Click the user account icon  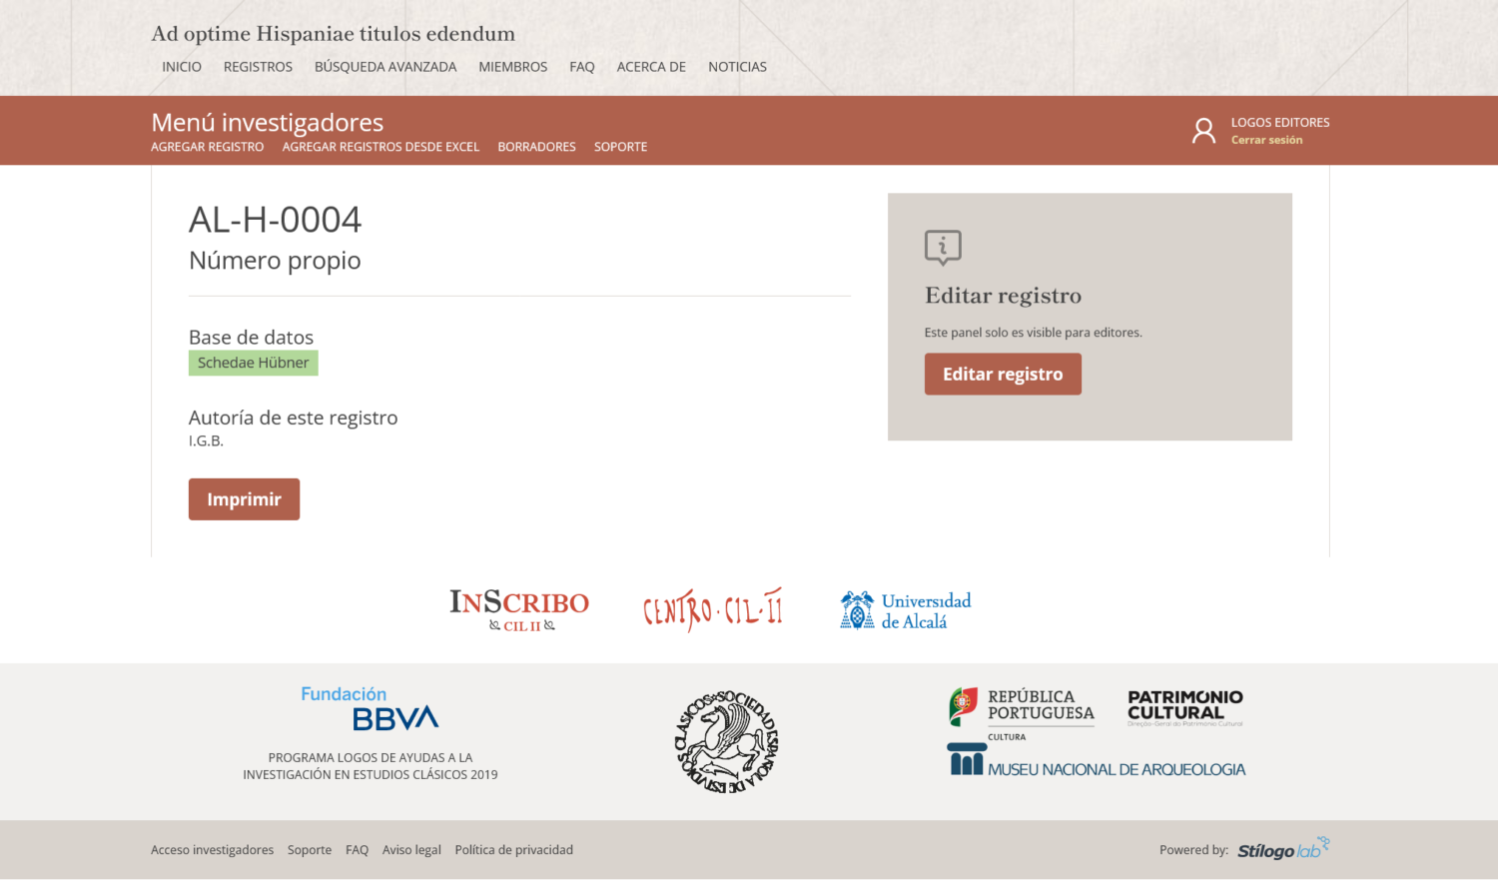(1203, 130)
